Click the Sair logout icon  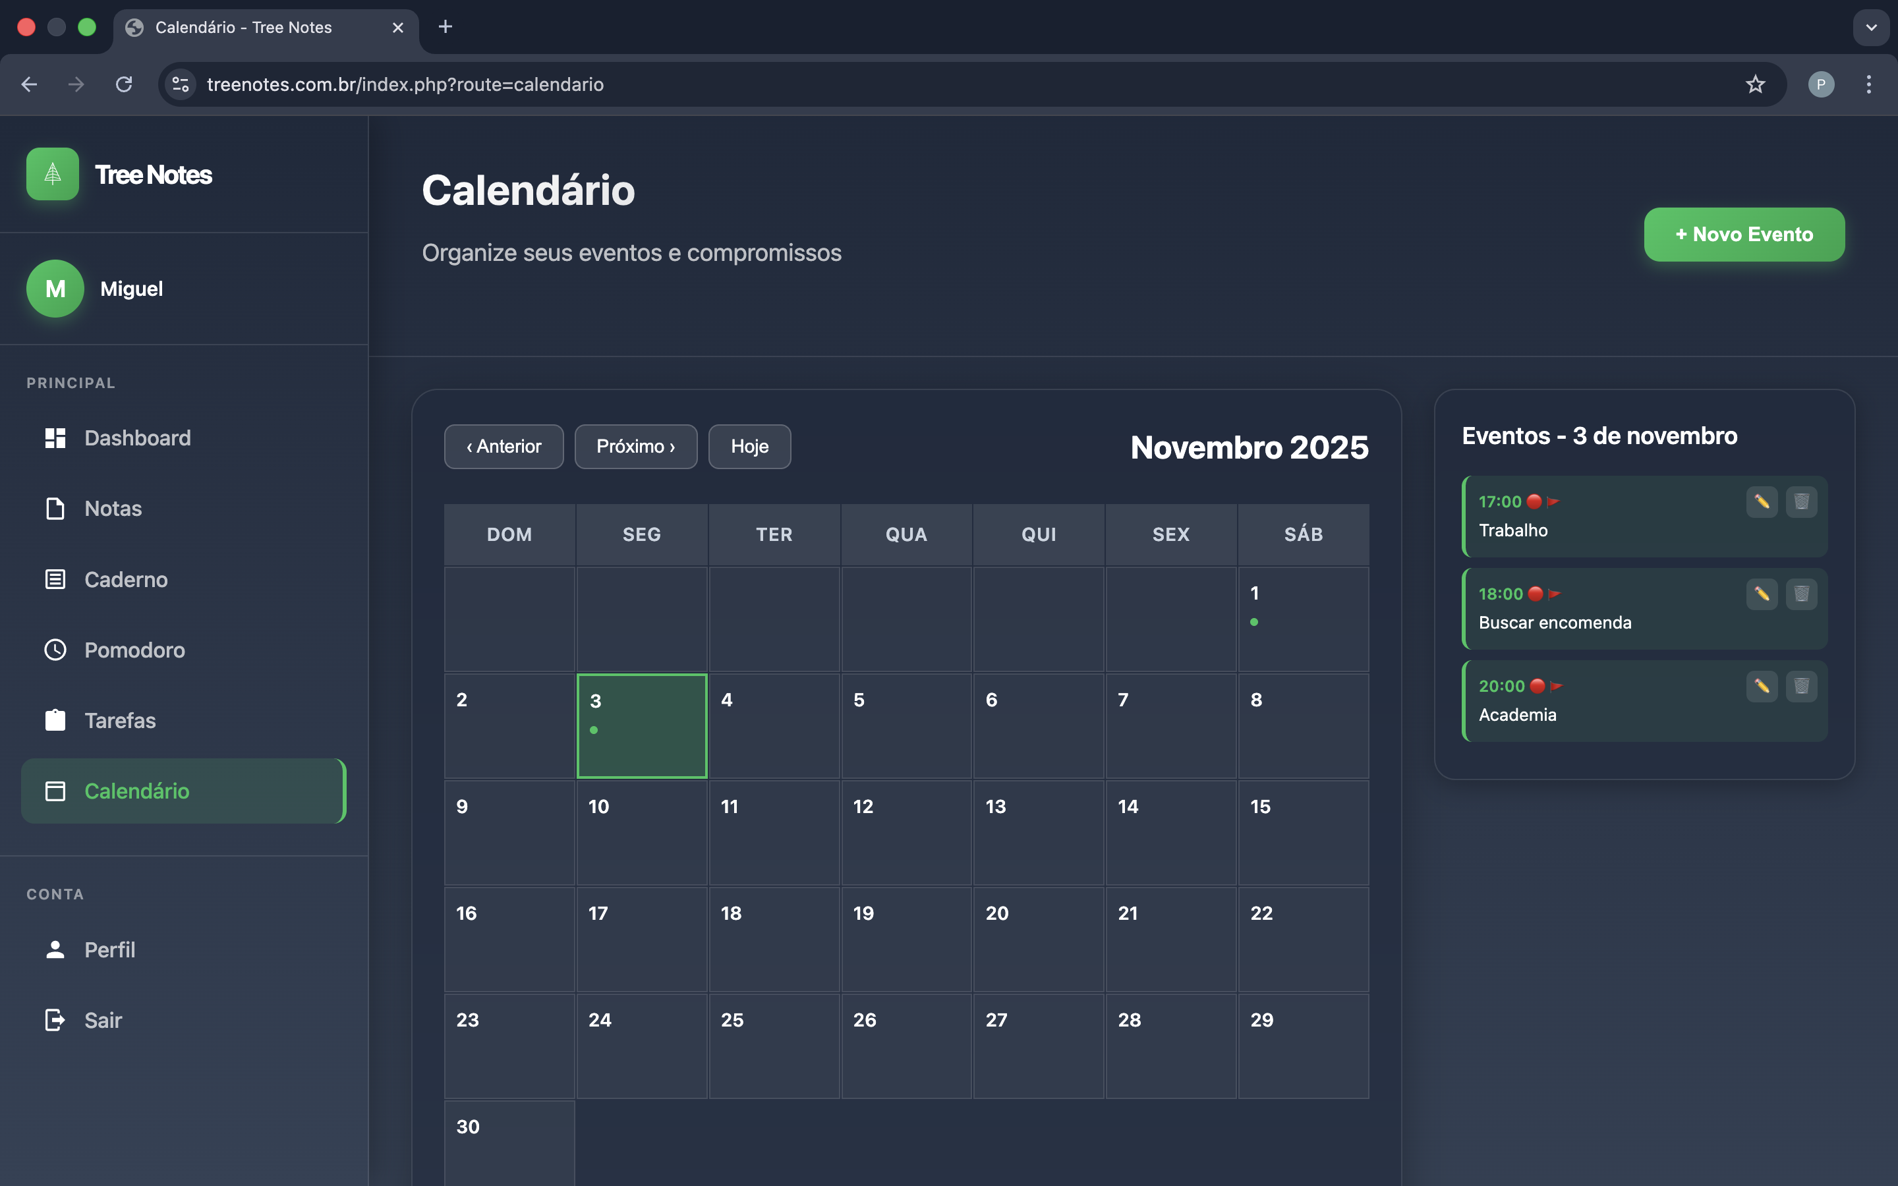54,1020
